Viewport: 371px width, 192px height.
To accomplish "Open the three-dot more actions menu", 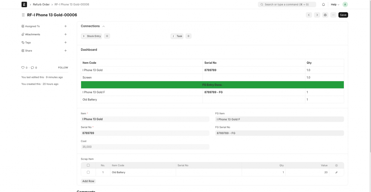I will tap(333, 15).
